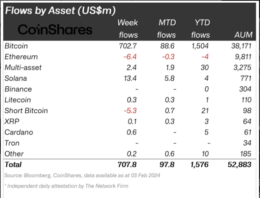The width and height of the screenshot is (260, 198).
Task: Click the Cardano row label
Action: [19, 132]
